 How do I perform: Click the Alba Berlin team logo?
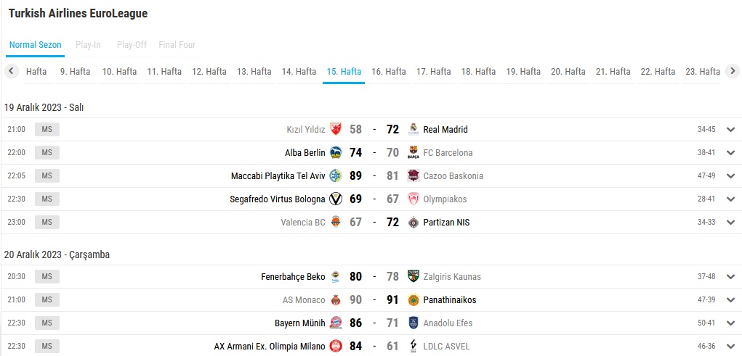point(335,153)
